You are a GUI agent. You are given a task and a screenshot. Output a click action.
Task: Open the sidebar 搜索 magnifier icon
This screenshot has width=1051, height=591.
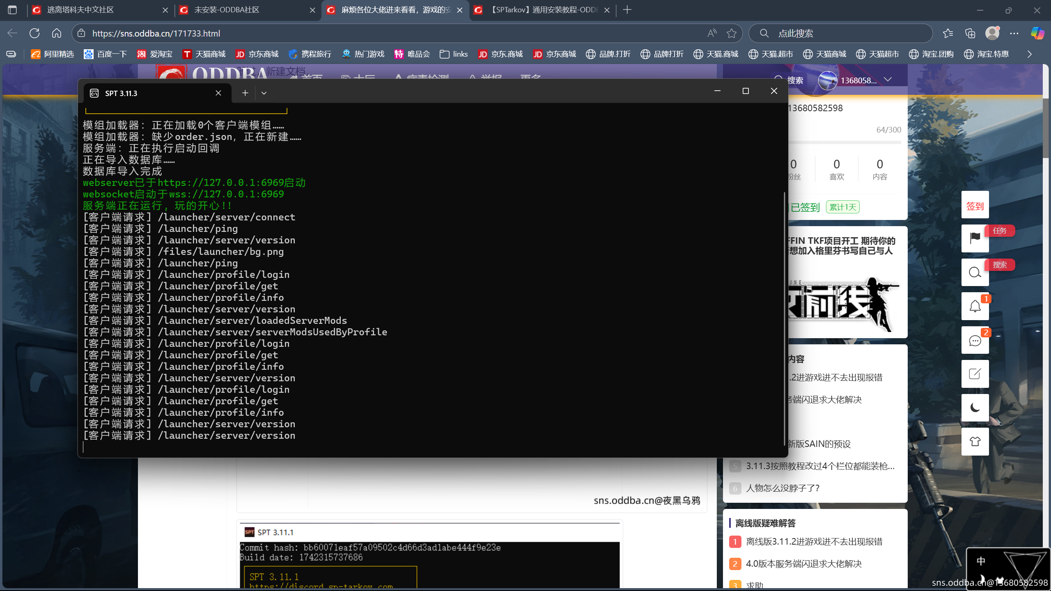click(x=975, y=272)
